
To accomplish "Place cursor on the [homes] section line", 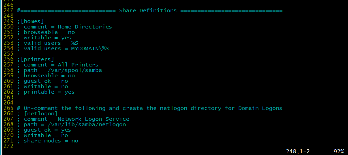I will click(30, 21).
